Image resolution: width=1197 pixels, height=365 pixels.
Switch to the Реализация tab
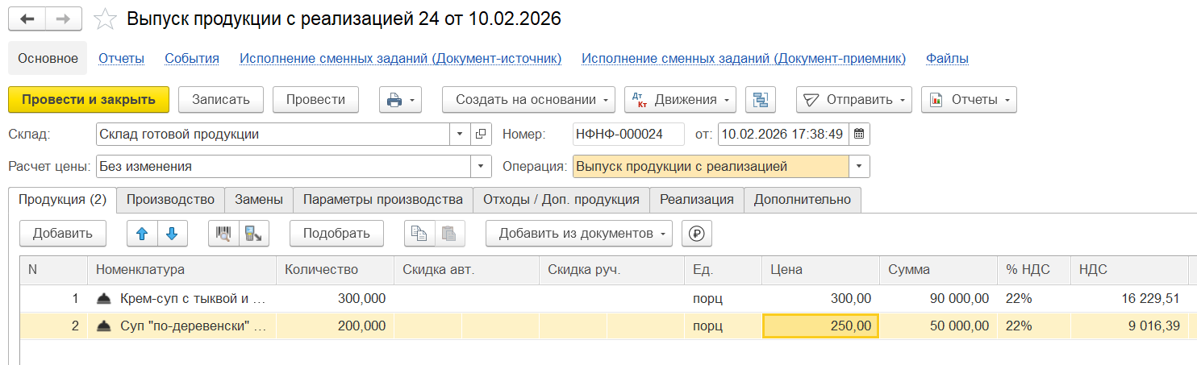tap(696, 200)
